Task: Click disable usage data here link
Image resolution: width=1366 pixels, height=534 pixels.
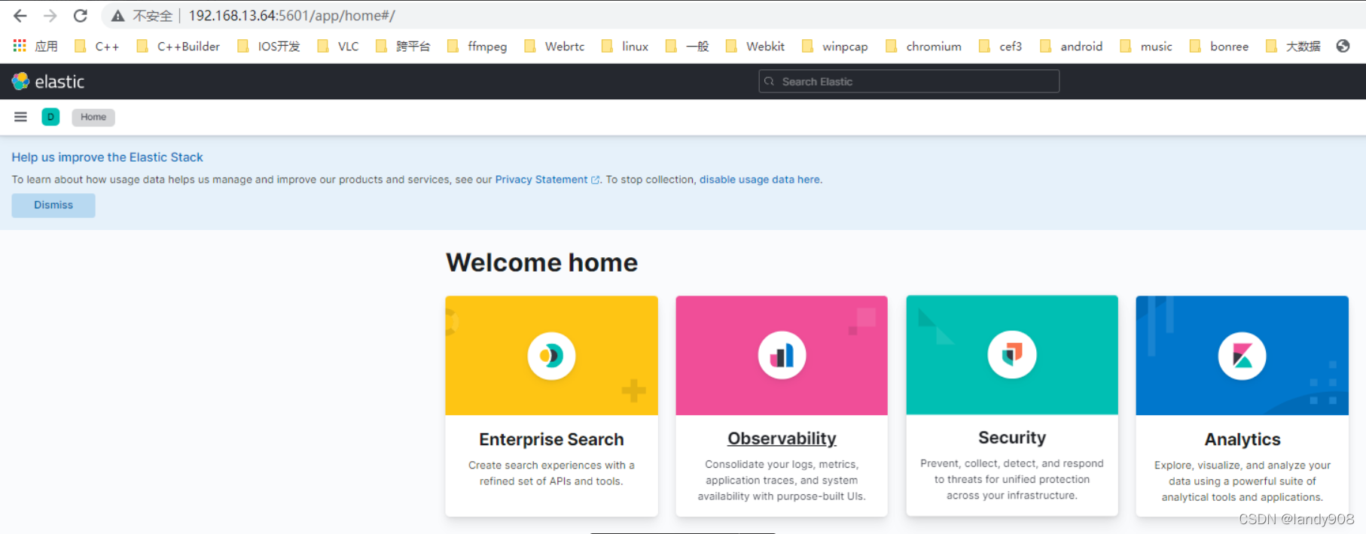Action: (x=760, y=180)
